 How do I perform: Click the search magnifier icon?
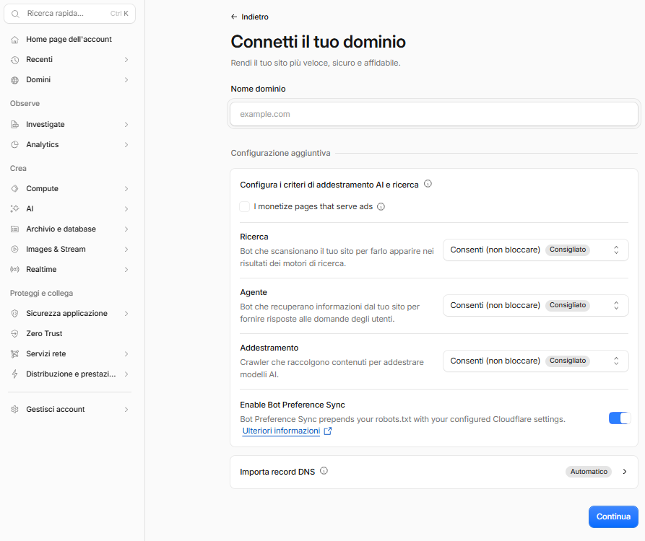tap(15, 14)
